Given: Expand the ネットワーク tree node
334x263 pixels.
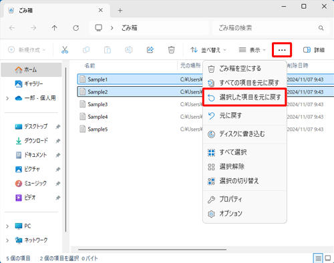Looking at the screenshot, I should tap(7, 240).
